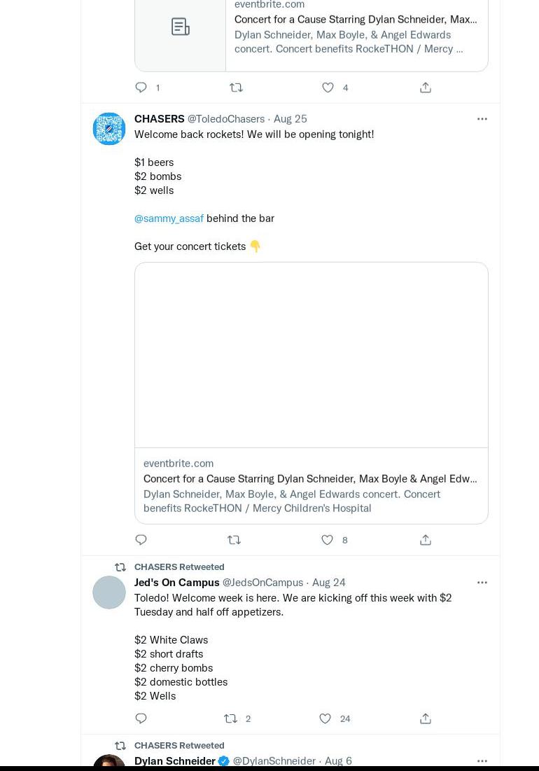Screen dimensions: 539x771
Task: Open more options for Jed's On Campus tweet
Action: [x=482, y=583]
